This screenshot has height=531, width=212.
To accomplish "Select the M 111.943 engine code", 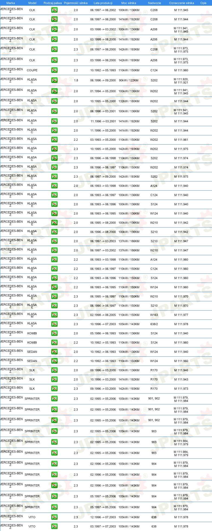I will tap(181, 379).
